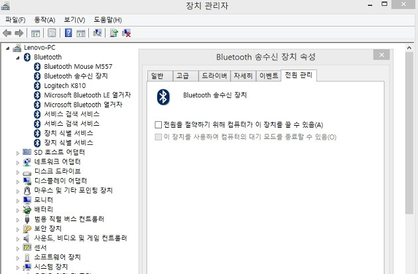Expand 마우스 및 기타 포인팅 장치 category
The width and height of the screenshot is (418, 274).
coord(18,191)
